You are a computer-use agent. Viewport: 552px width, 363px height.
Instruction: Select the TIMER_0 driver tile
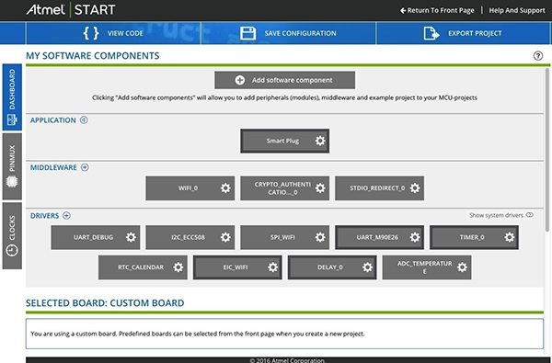click(474, 237)
